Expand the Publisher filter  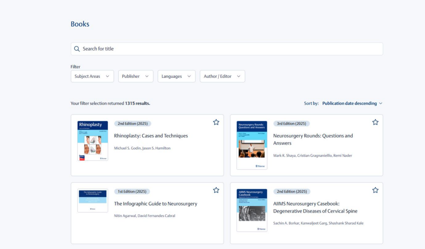tap(135, 76)
